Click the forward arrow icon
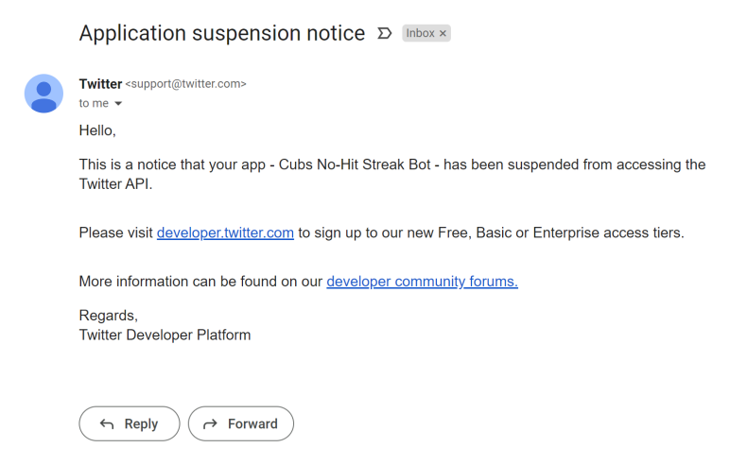 (x=211, y=423)
